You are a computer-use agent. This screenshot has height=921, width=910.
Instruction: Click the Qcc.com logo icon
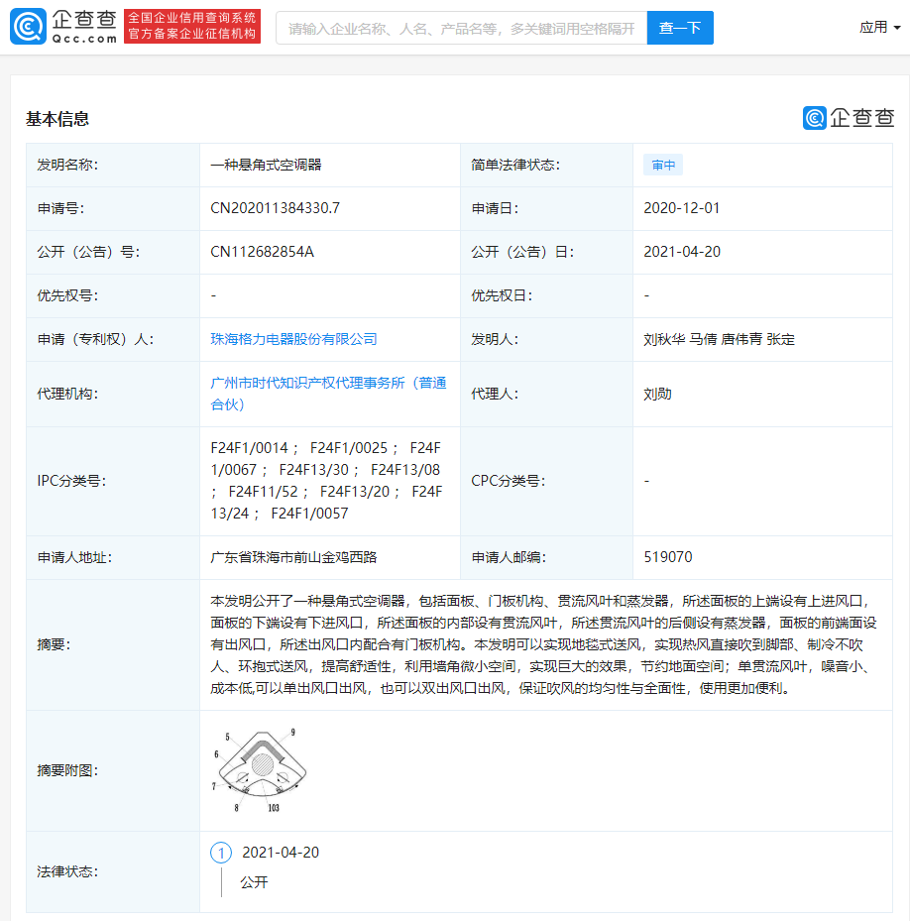click(28, 27)
